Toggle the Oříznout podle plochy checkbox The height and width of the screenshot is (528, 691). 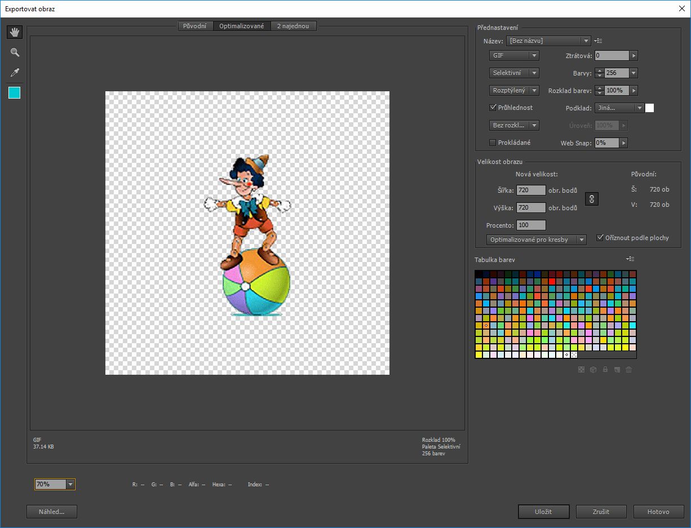[600, 238]
